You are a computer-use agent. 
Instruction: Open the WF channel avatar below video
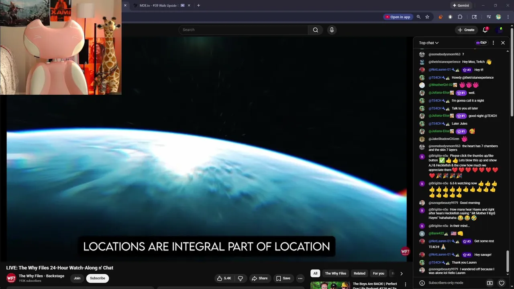(11, 278)
